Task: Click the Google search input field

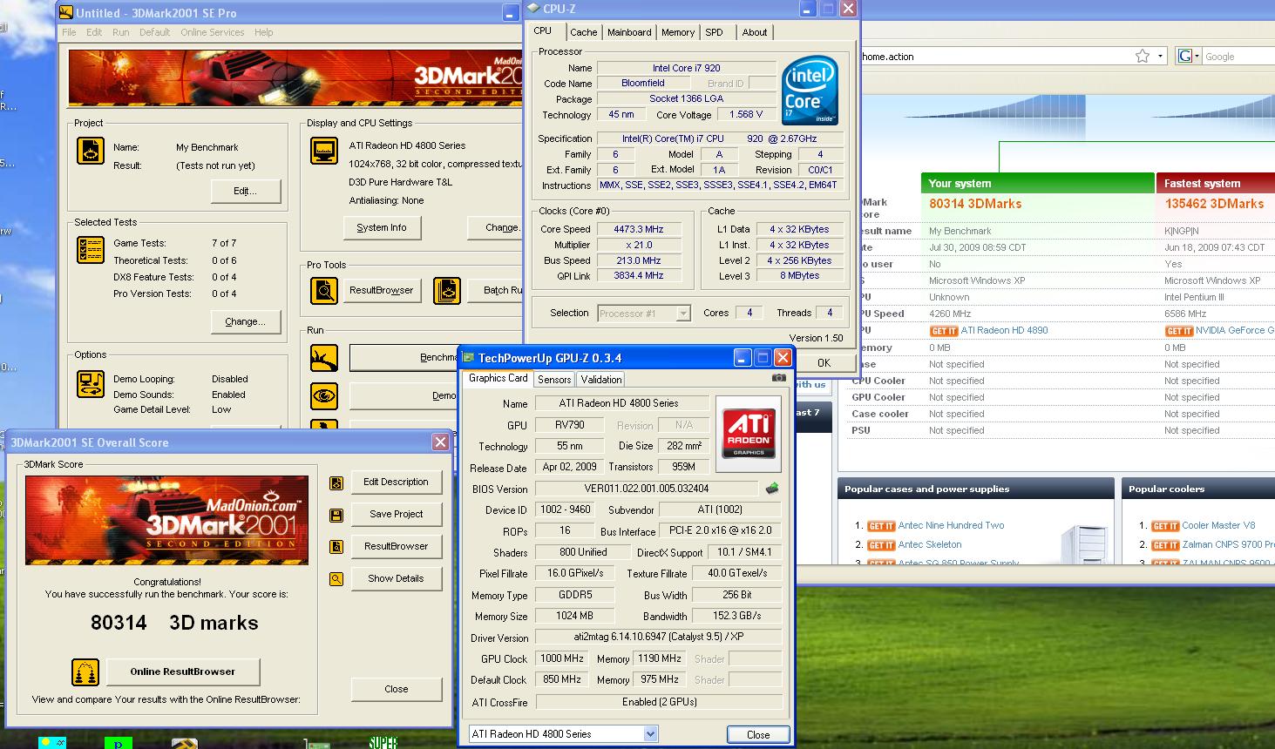Action: (x=1239, y=56)
